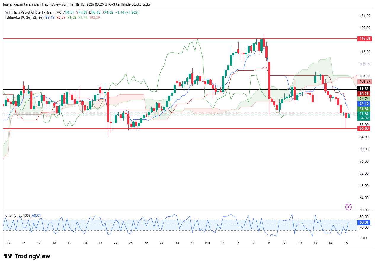Screen dimensions: 376x265
Task: Open the İchimoku (9, 26, 52, 26) indicator legend
Action: [x=24, y=18]
